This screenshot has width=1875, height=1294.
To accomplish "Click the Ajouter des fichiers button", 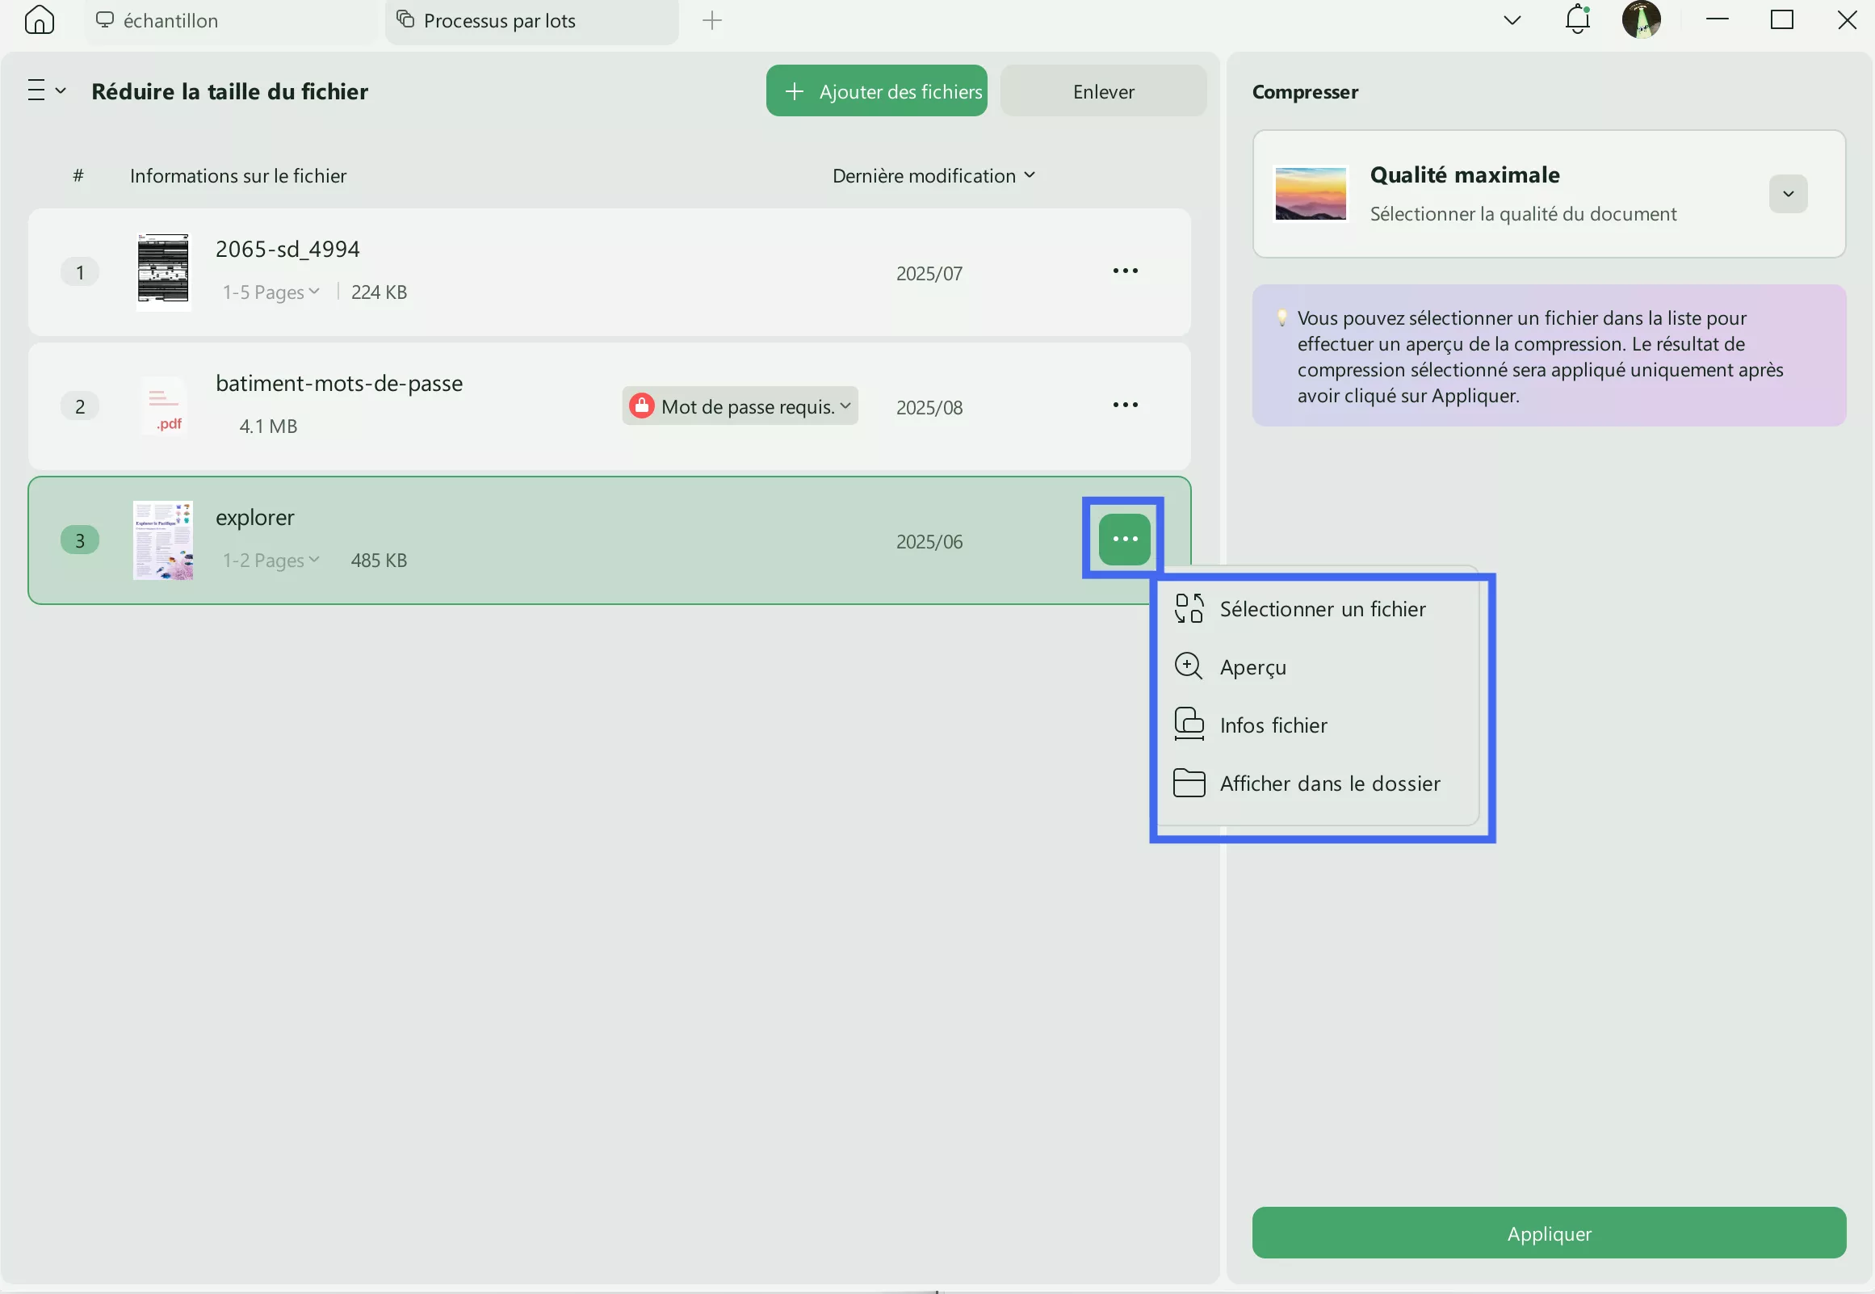I will tap(876, 90).
